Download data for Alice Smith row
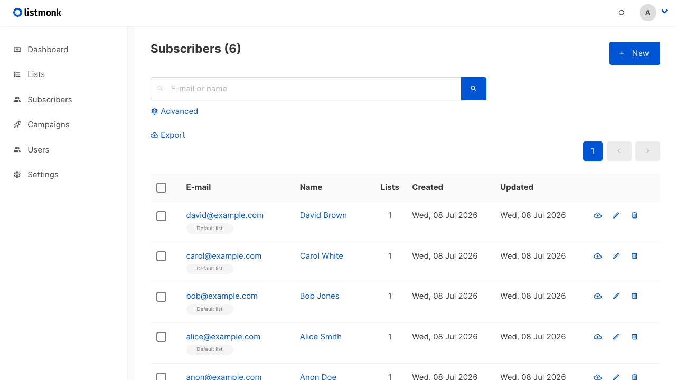The image size is (676, 380). 598,337
